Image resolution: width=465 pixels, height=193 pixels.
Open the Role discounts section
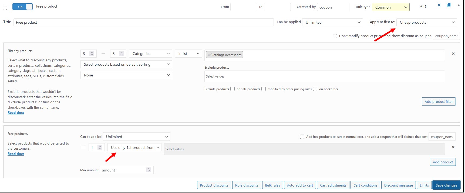click(247, 185)
